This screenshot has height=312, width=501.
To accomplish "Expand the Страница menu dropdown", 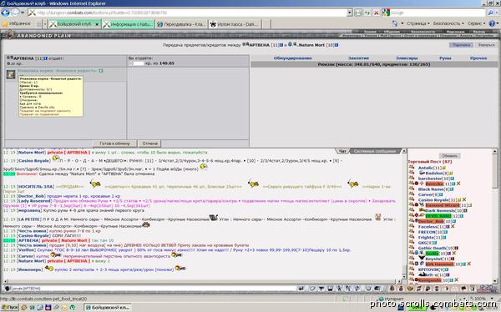I will tap(418, 23).
